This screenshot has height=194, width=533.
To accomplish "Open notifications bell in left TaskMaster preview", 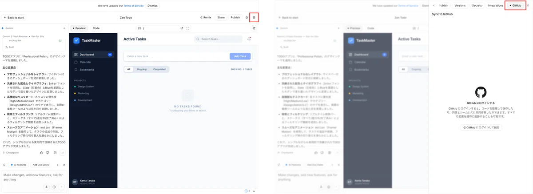I will 249,39.
